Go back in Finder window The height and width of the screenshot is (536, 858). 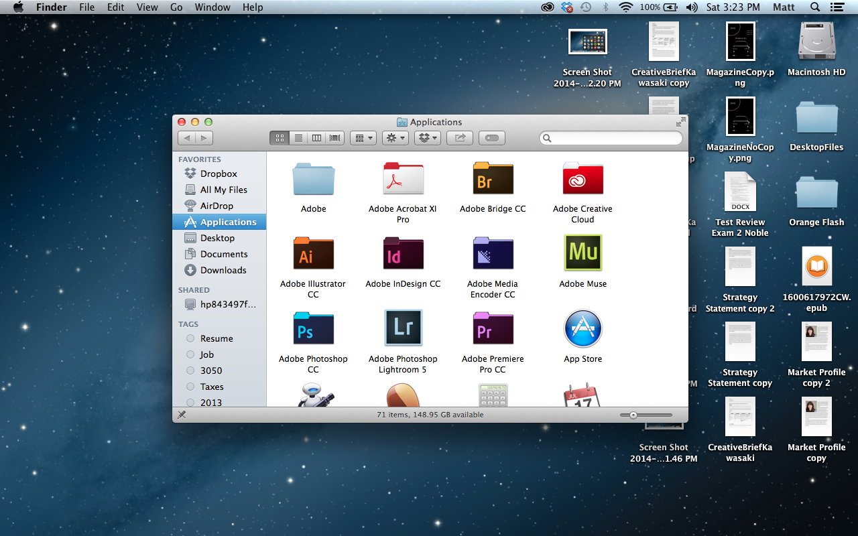(x=186, y=138)
